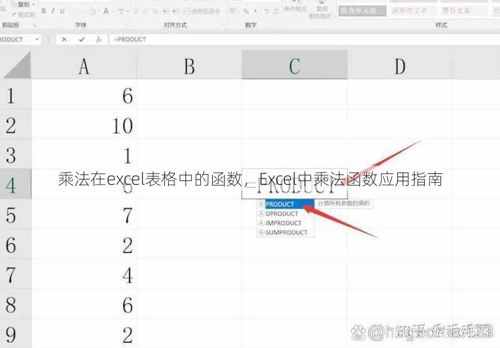Confirm the formula with the checkmark
Image resolution: width=500 pixels, height=348 pixels.
(82, 40)
